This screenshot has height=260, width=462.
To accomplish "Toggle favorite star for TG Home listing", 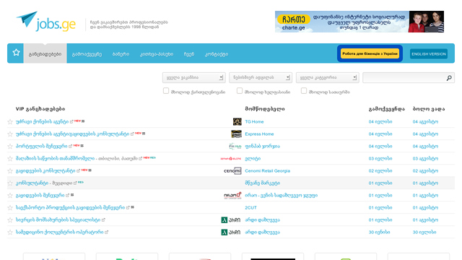I will click(10, 122).
